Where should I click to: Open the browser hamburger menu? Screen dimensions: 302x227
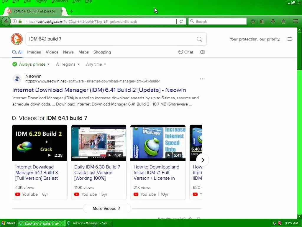coord(296,21)
